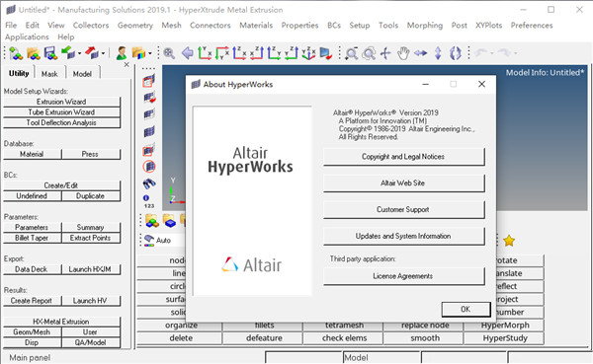Click the circled mesh icon in vertical toolbar
Screen dimensions: 593x364
tap(149, 166)
